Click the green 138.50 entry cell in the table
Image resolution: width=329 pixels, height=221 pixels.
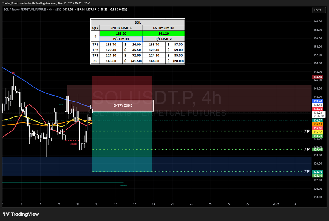pyautogui.click(x=121, y=33)
